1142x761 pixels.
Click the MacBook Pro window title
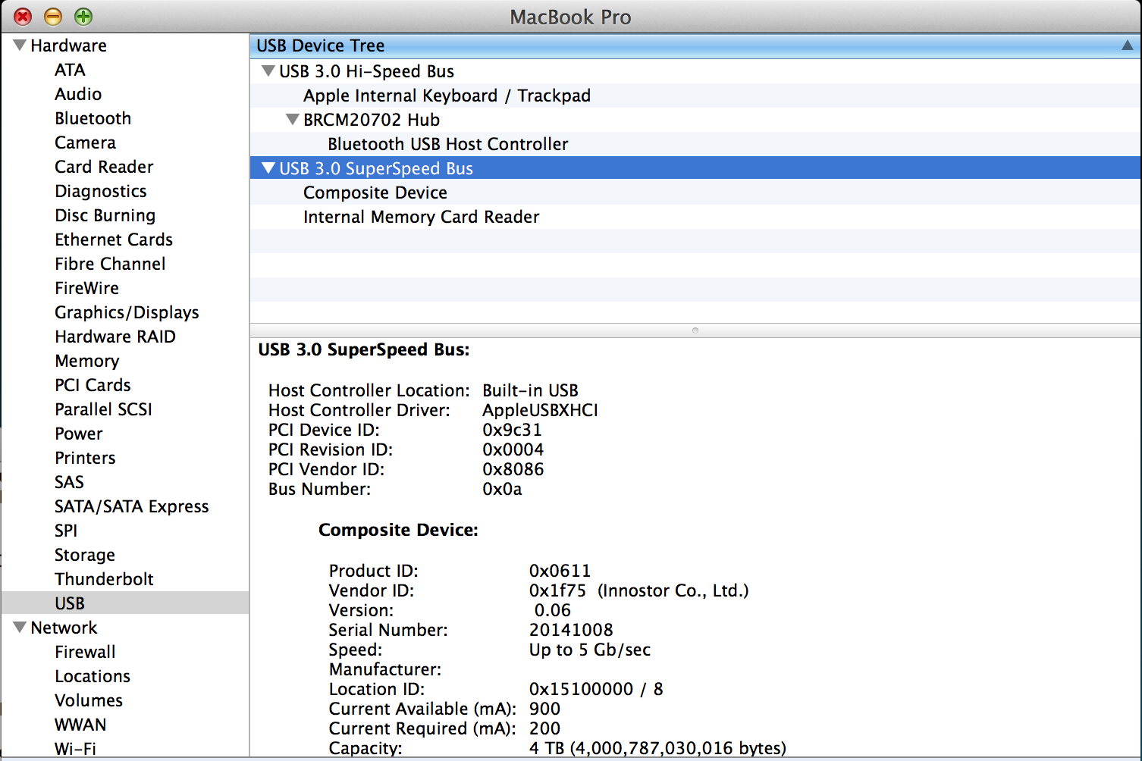point(570,17)
